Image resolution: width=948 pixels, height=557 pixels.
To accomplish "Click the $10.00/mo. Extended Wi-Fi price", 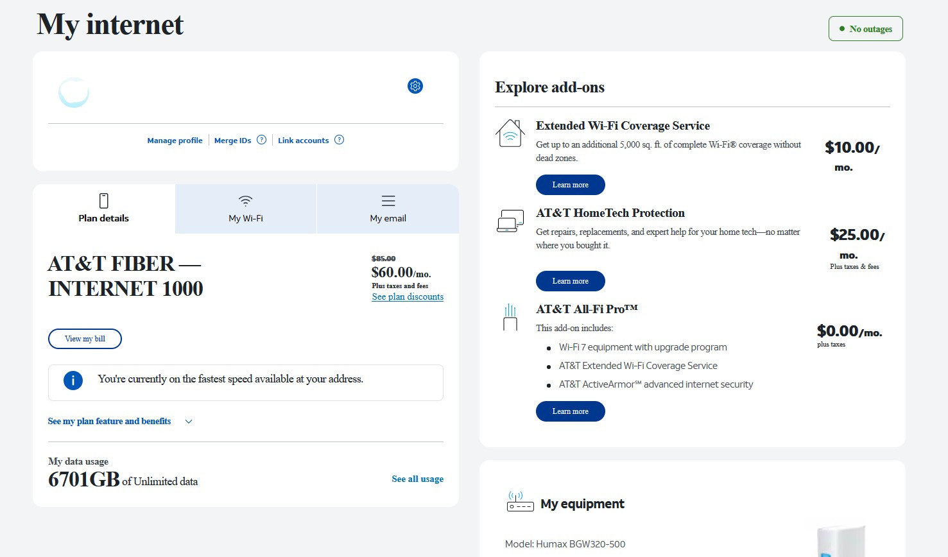I will click(x=852, y=156).
